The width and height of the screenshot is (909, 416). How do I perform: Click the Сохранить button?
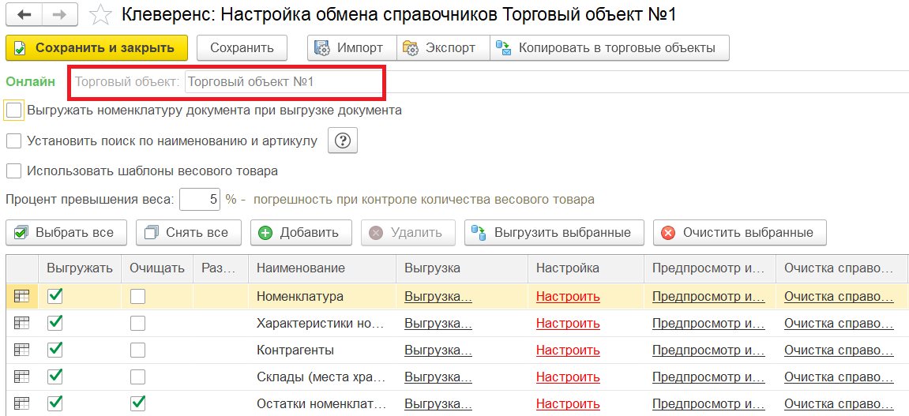pyautogui.click(x=242, y=48)
